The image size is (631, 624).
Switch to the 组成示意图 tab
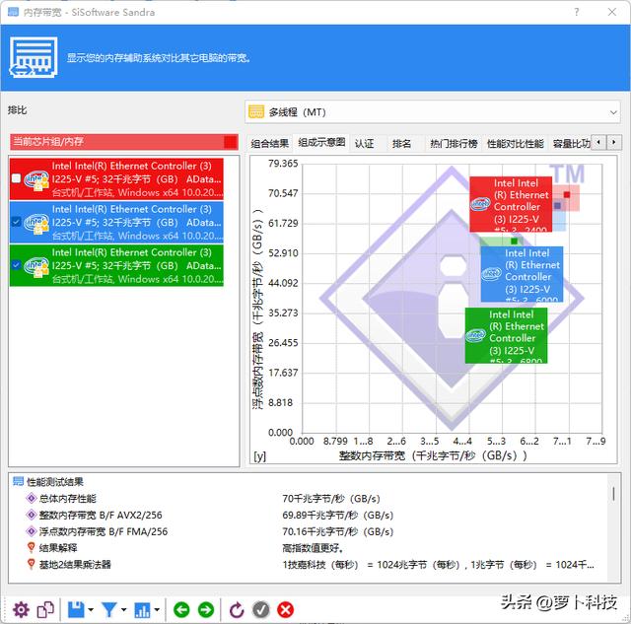pyautogui.click(x=321, y=142)
